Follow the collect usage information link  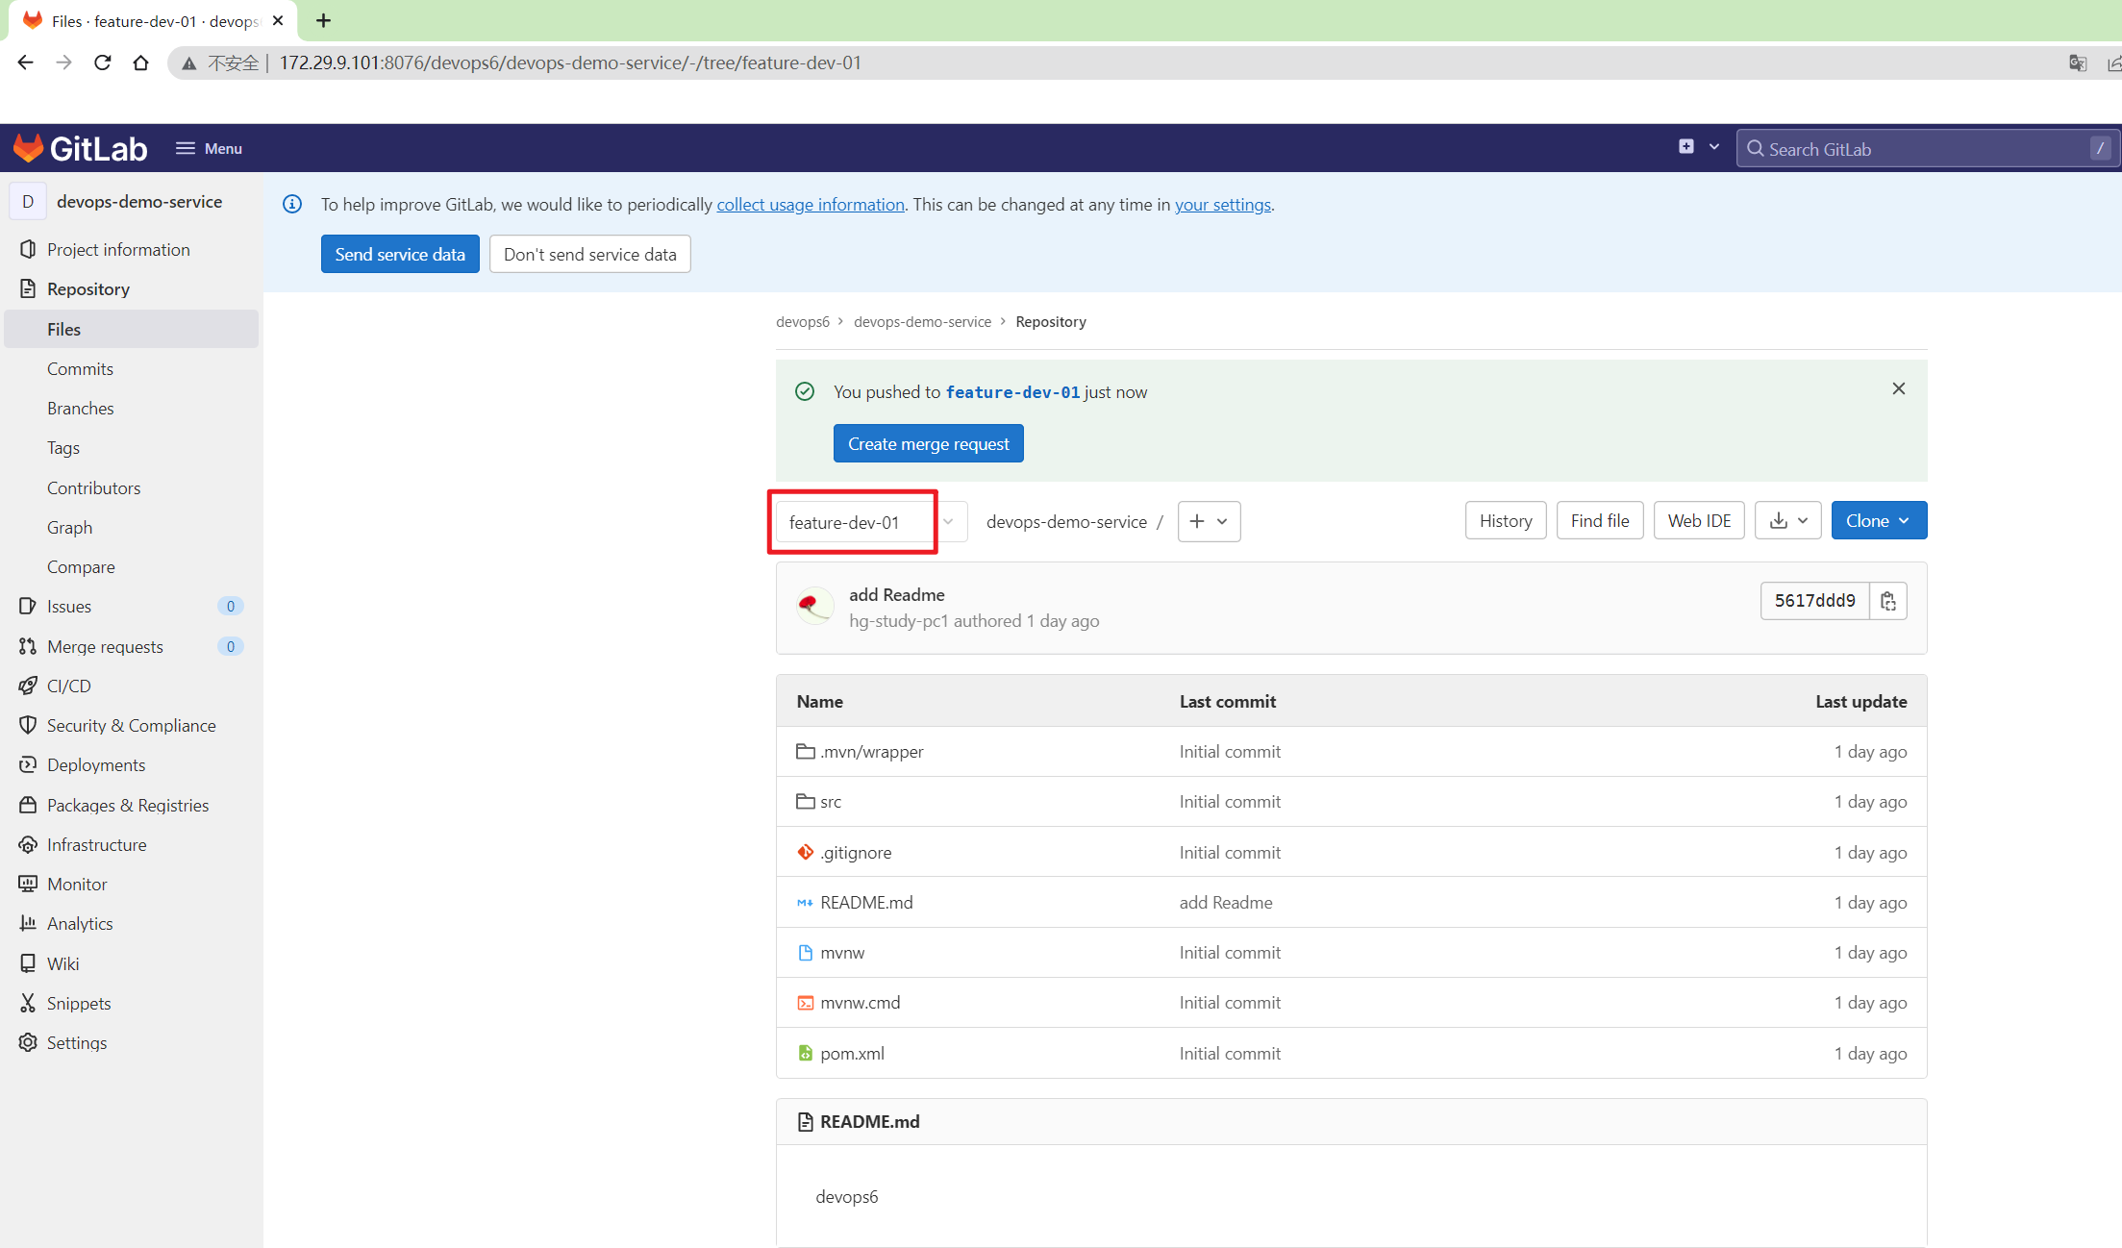point(810,204)
